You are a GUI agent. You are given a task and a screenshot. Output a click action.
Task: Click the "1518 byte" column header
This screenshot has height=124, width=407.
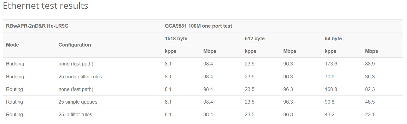176,38
